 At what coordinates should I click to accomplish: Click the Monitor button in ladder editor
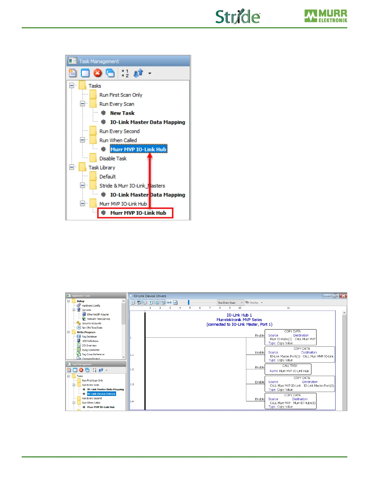pyautogui.click(x=252, y=302)
